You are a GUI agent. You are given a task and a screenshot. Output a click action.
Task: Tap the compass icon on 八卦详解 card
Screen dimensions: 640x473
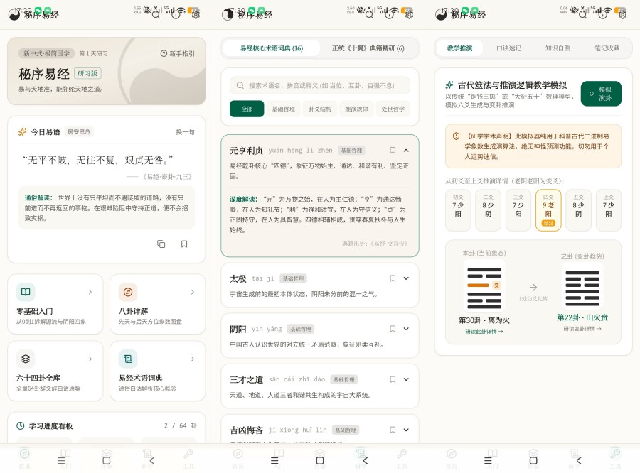tap(128, 292)
